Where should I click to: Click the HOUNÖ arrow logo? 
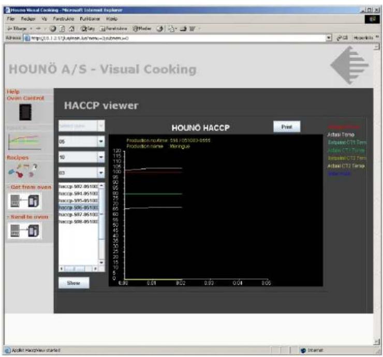pyautogui.click(x=349, y=65)
